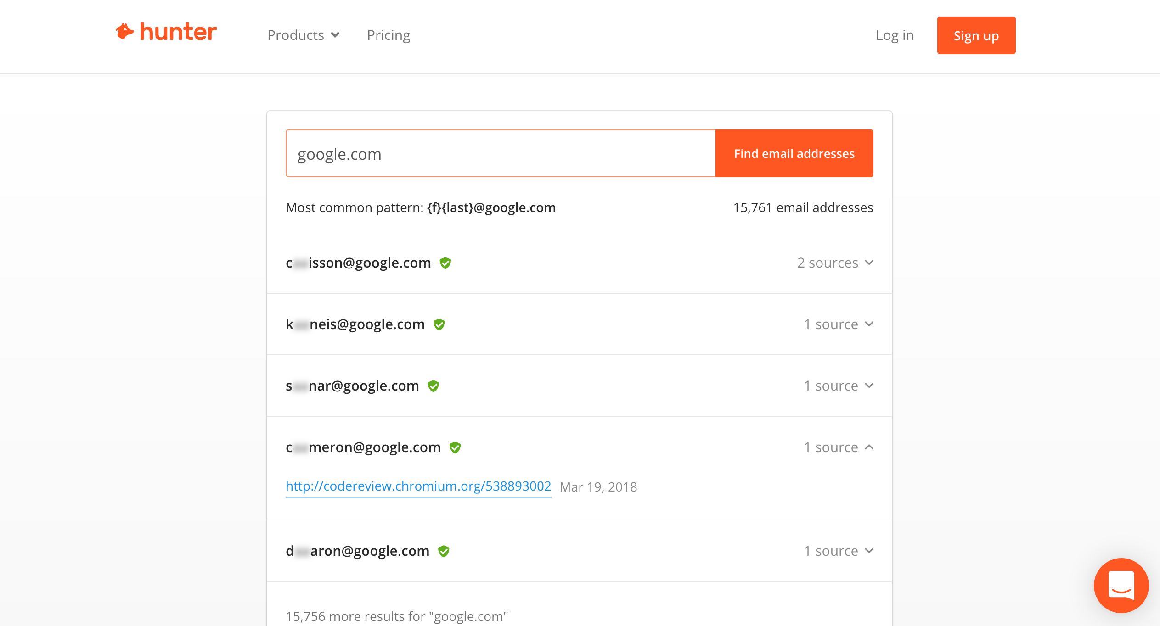Viewport: 1160px width, 626px height.
Task: Expand the 1 source row for neis@google.com
Action: [x=839, y=324]
